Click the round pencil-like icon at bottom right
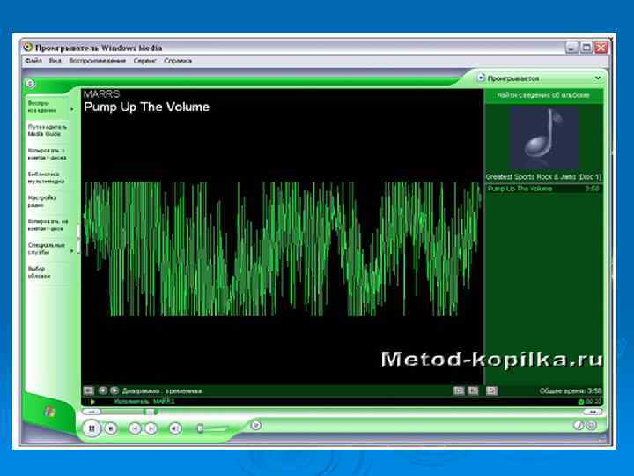This screenshot has width=634, height=476. (x=579, y=426)
